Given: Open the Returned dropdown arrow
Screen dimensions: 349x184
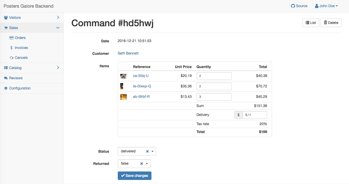Looking at the screenshot, I should [x=147, y=164].
